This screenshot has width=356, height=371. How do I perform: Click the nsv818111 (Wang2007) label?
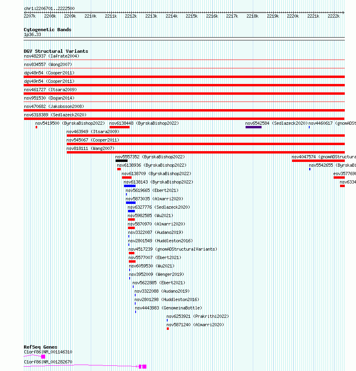[90, 148]
